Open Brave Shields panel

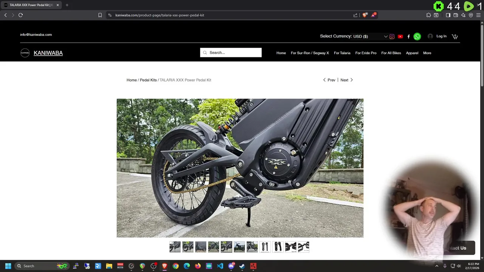point(365,15)
